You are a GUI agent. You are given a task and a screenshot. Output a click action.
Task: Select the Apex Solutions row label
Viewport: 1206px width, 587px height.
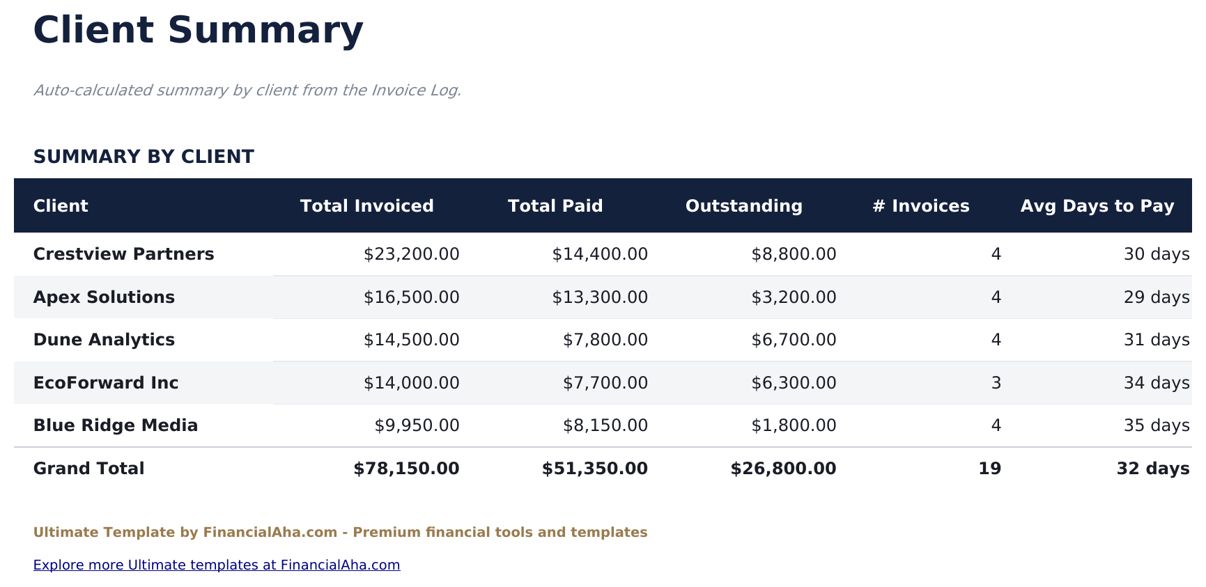[104, 297]
